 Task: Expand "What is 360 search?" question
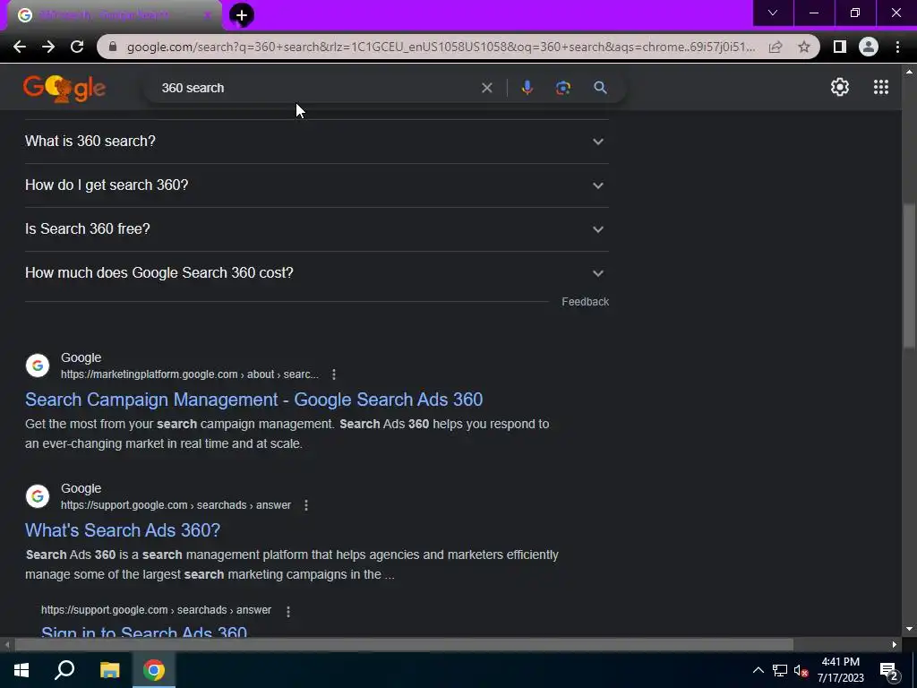317,141
